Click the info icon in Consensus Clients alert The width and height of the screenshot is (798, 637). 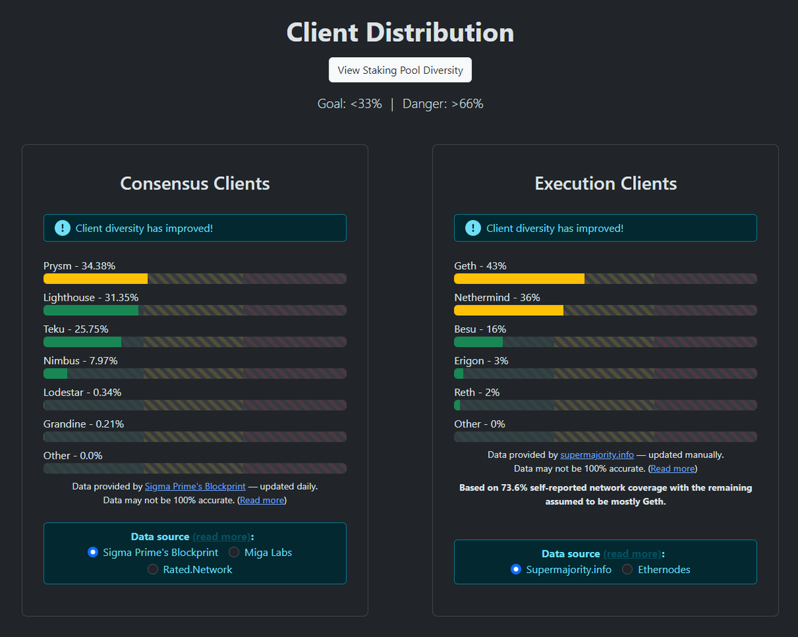coord(63,228)
